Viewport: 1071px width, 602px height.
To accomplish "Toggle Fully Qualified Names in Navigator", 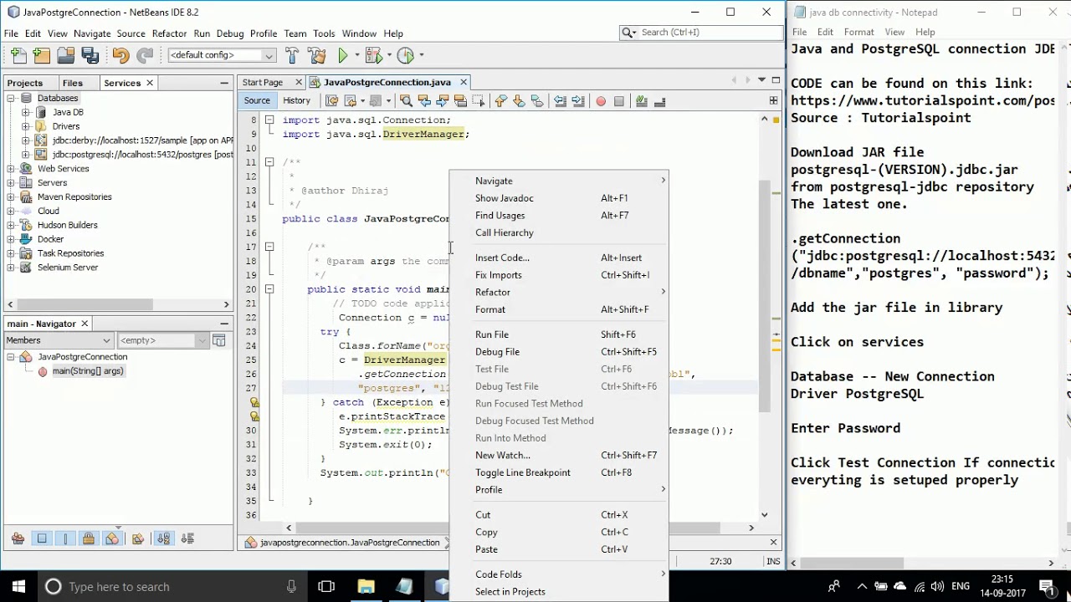I will tap(138, 538).
